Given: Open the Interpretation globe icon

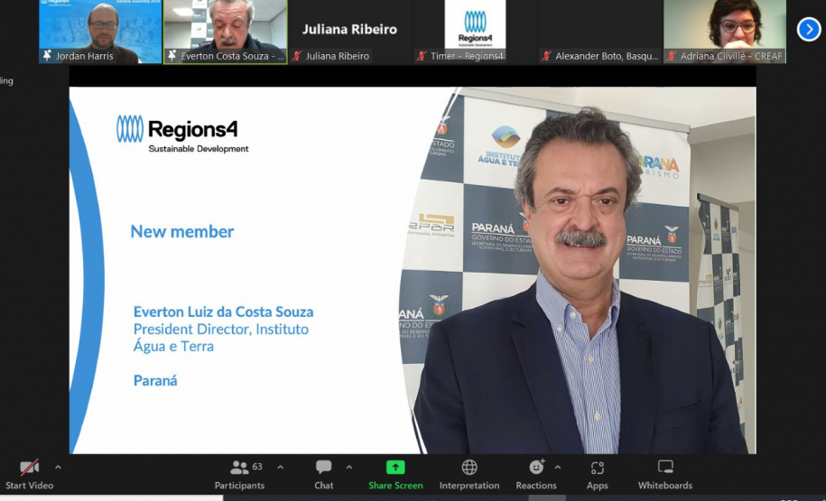Looking at the screenshot, I should pos(469,468).
